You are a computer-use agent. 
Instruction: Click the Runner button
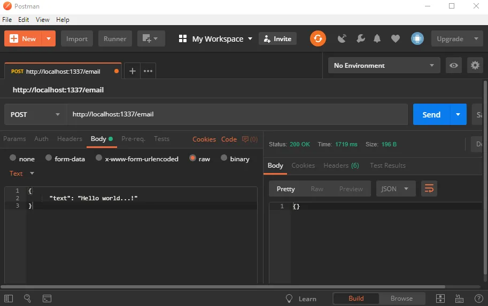click(115, 38)
